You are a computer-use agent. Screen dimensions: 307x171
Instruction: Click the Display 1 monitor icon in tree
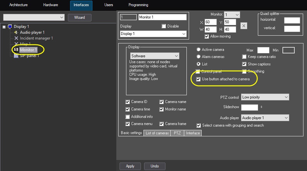pyautogui.click(x=10, y=27)
